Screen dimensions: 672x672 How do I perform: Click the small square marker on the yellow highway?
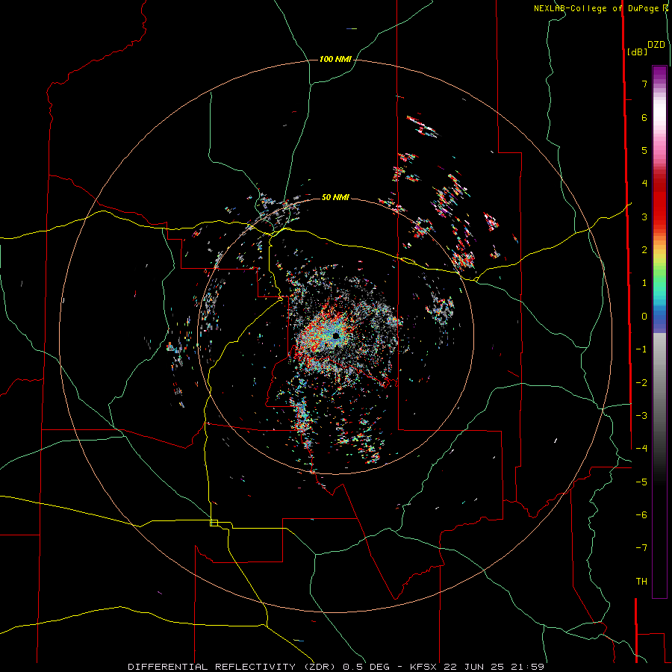[x=214, y=523]
